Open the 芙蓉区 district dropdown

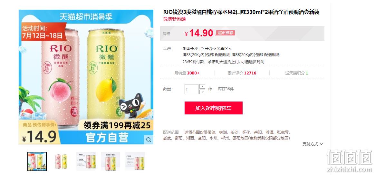pos(224,49)
